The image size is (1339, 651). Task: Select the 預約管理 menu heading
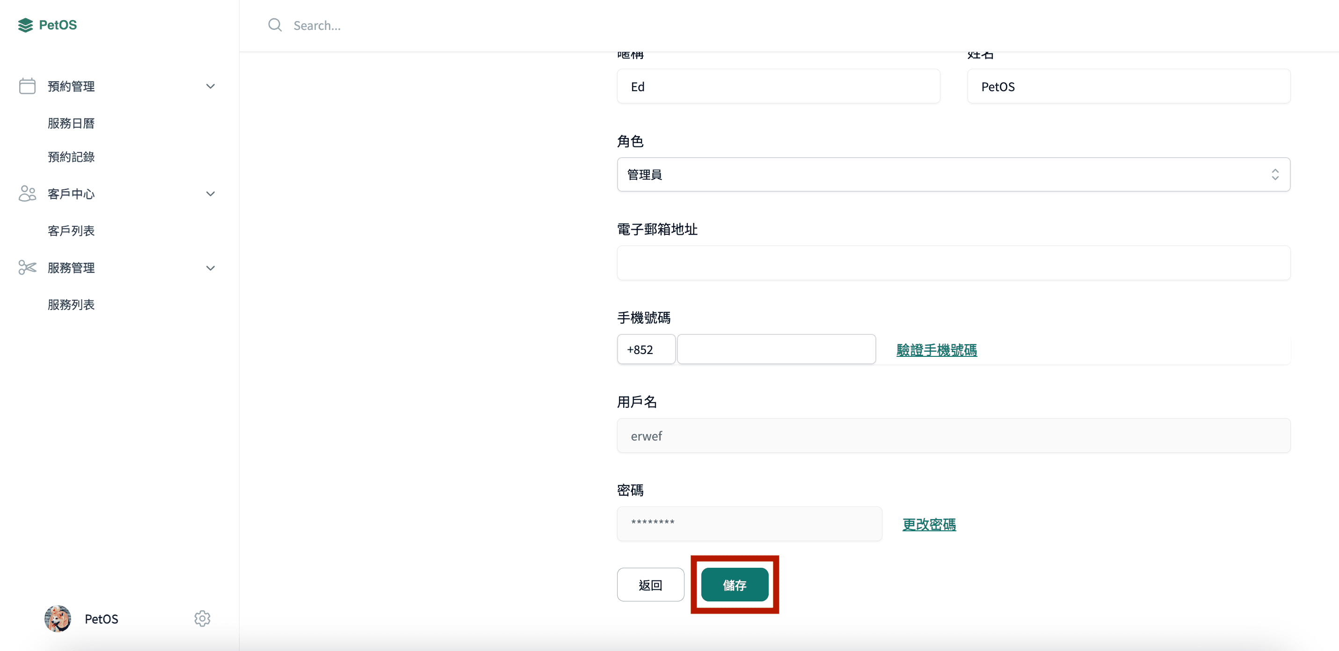[x=71, y=86]
